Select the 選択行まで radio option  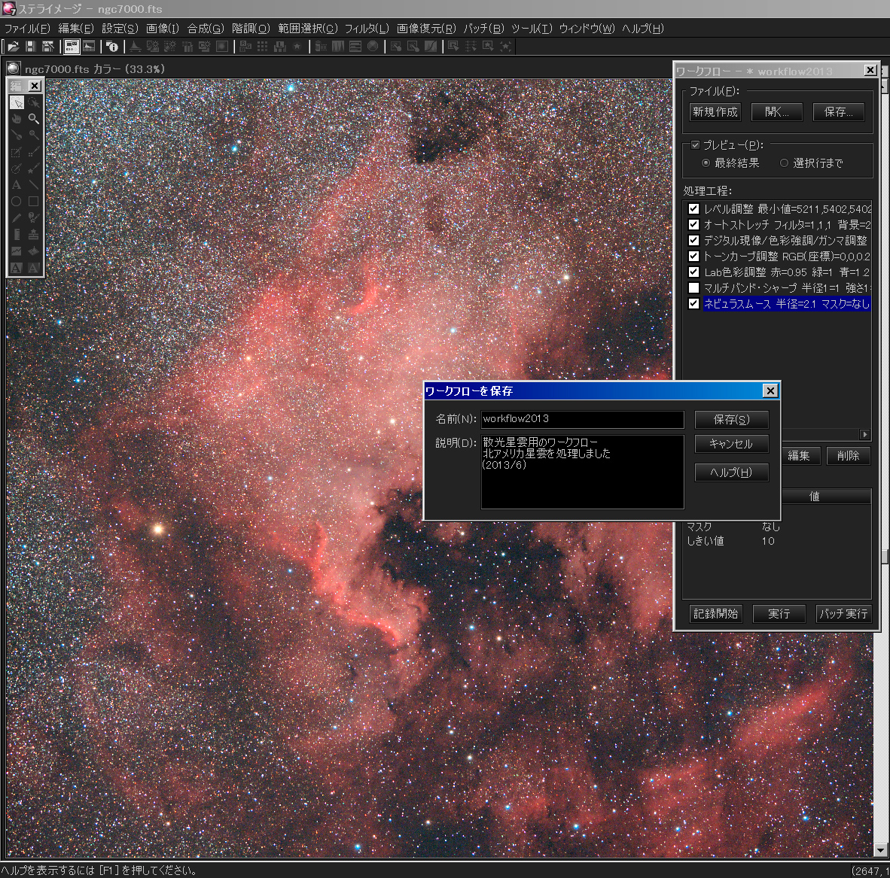784,163
